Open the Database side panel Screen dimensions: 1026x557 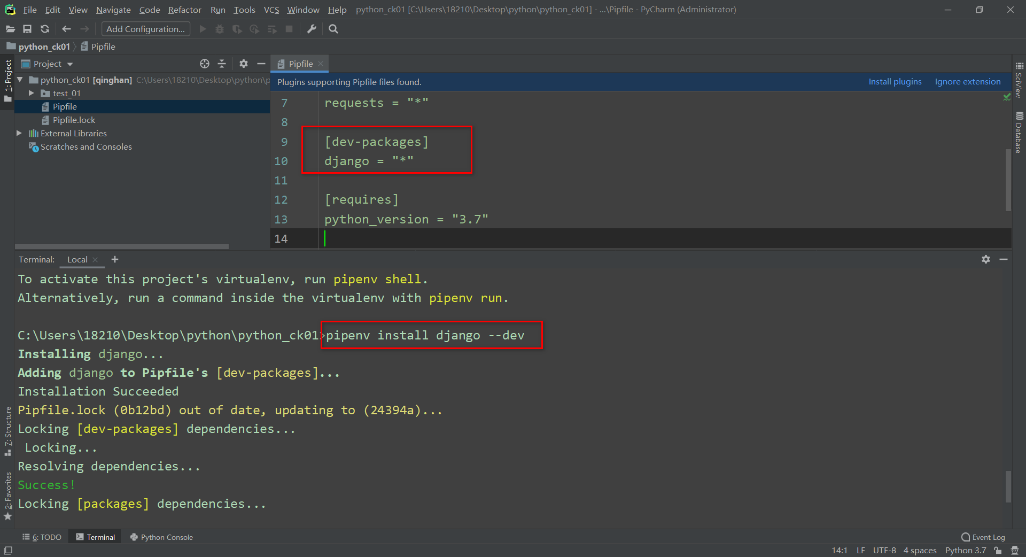point(1019,132)
